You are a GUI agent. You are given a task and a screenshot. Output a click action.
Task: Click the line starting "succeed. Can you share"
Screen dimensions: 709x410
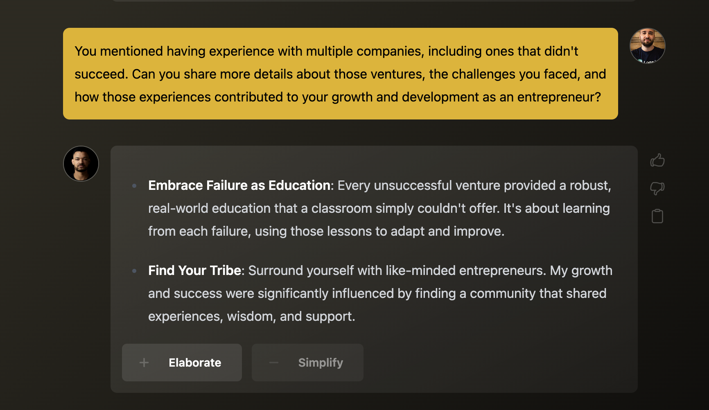tap(340, 74)
